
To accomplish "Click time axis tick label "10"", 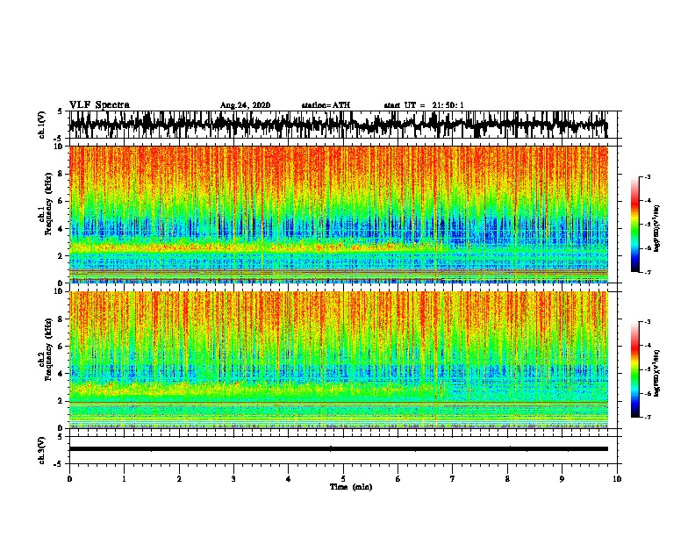I will [617, 479].
